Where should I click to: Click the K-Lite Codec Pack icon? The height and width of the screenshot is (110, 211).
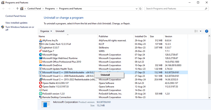[x=40, y=44]
